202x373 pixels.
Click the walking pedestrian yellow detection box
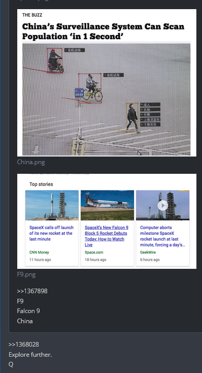point(132,117)
